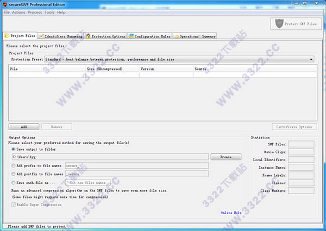Click the Remove button
Viewport: 326px width, 231px height.
click(57, 127)
